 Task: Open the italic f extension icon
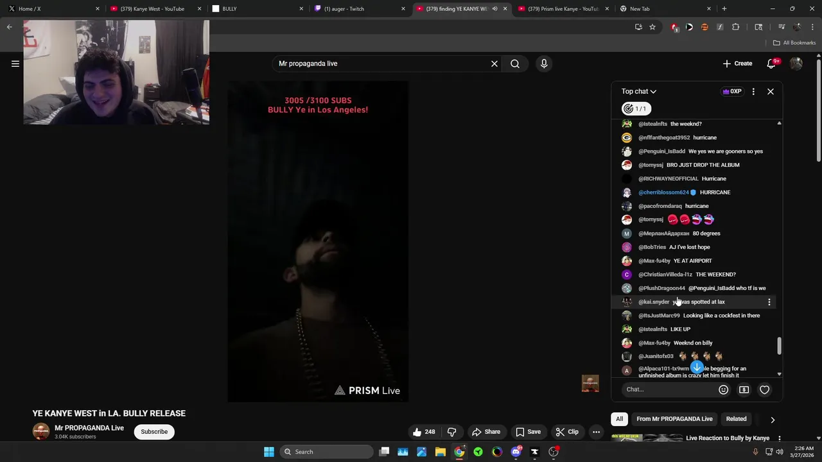pos(720,27)
